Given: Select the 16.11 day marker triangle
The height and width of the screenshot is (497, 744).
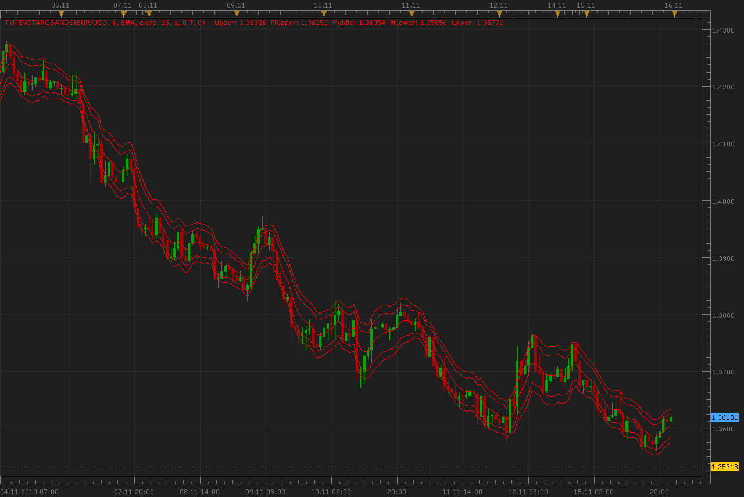Looking at the screenshot, I should 674,14.
